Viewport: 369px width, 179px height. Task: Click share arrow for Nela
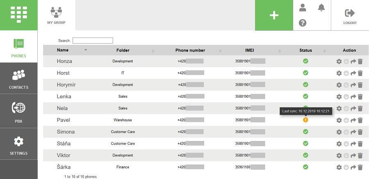353,108
